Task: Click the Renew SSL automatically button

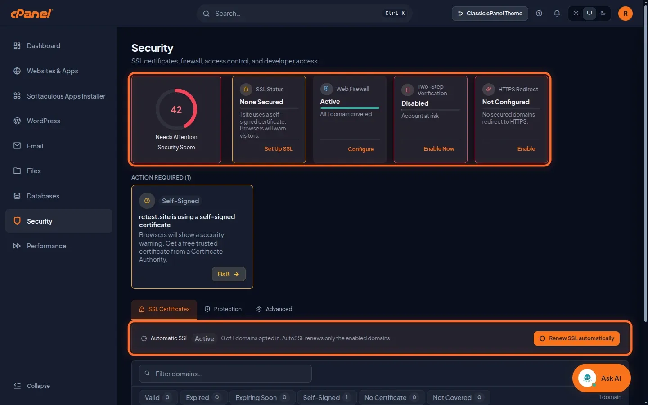Action: click(x=577, y=338)
